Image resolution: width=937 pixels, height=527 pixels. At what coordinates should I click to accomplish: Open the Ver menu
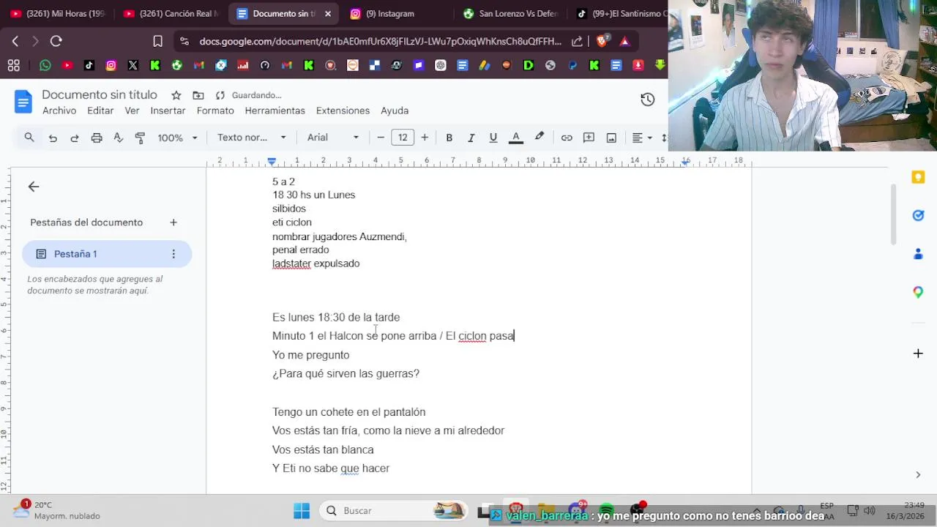132,111
